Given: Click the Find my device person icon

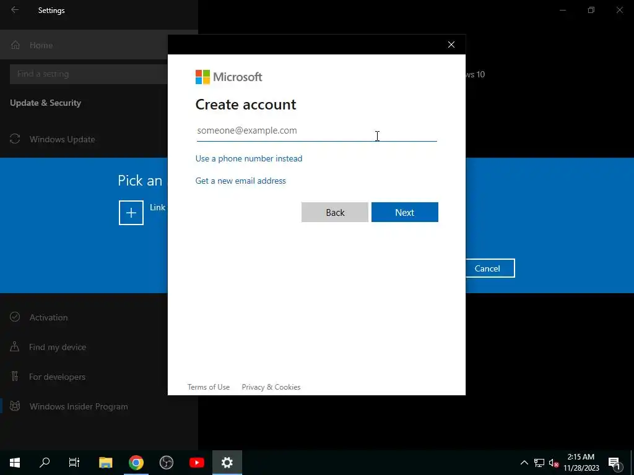Looking at the screenshot, I should pyautogui.click(x=15, y=346).
